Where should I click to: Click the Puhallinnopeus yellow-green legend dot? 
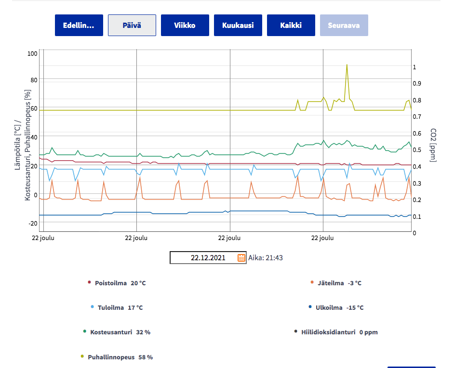tap(82, 356)
